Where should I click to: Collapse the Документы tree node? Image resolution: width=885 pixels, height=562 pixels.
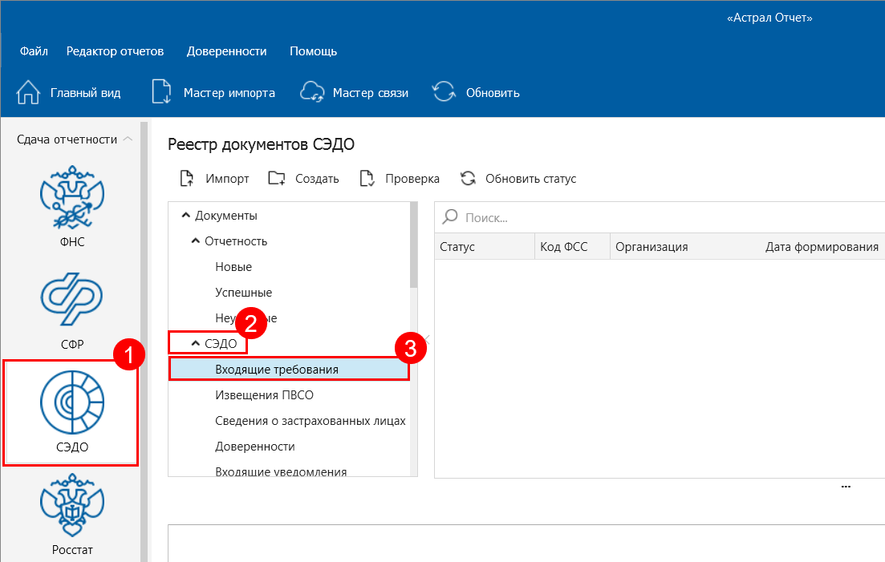(186, 216)
